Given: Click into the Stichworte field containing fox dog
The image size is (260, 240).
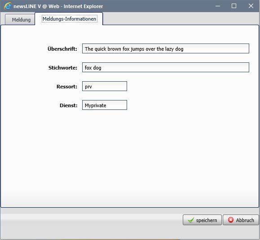Looking at the screenshot, I should tap(166, 67).
